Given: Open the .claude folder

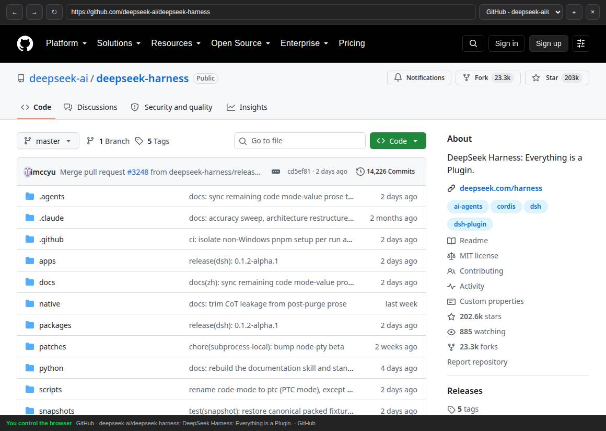Looking at the screenshot, I should (x=51, y=218).
